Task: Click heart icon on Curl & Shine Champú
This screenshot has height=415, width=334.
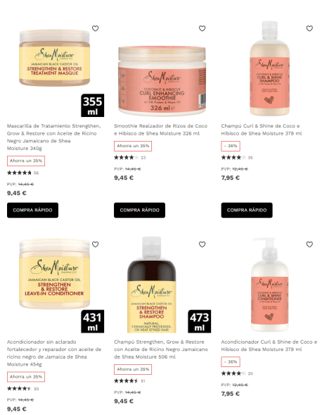Action: 309,28
